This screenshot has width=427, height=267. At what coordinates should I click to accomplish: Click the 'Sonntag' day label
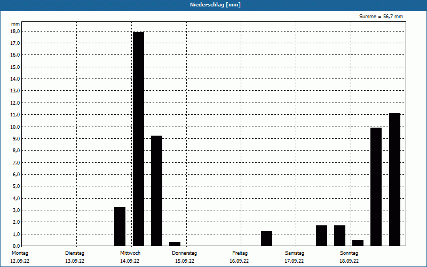(x=349, y=253)
